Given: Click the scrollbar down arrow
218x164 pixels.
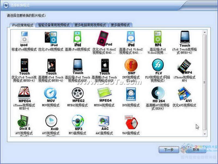Looking at the screenshot, I should (205, 134).
